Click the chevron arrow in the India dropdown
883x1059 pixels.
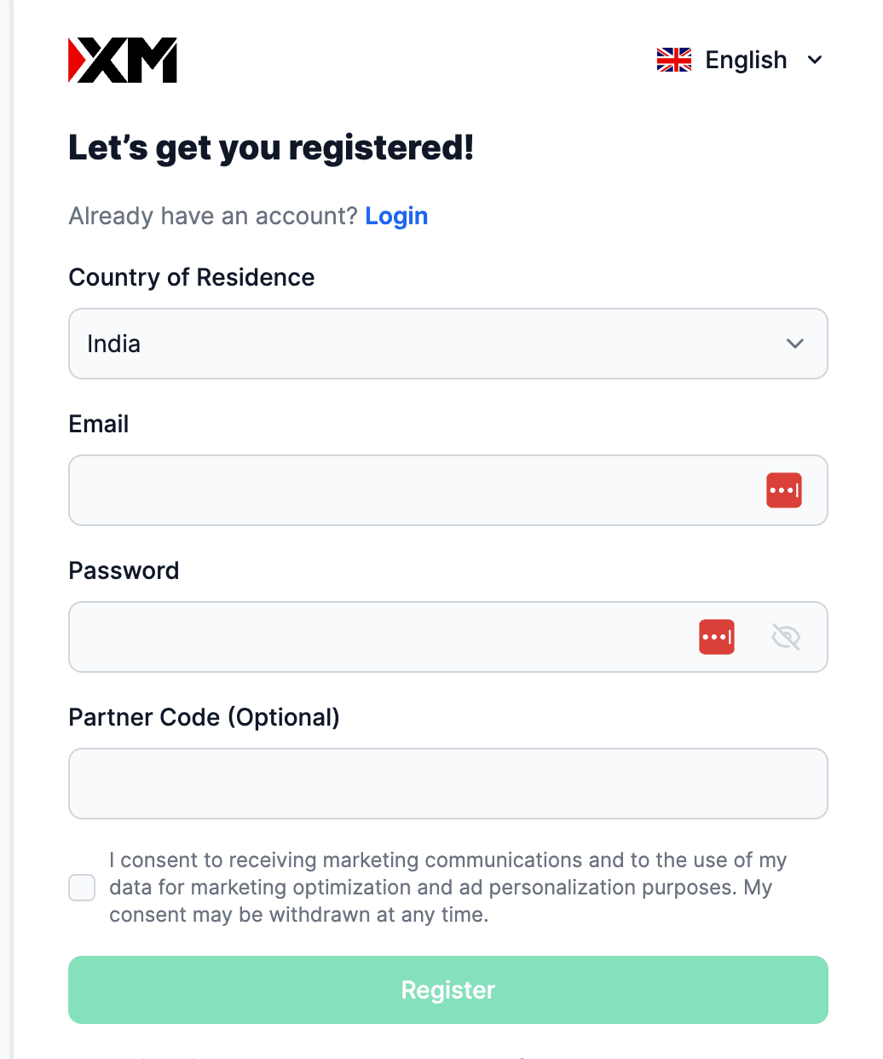(795, 344)
